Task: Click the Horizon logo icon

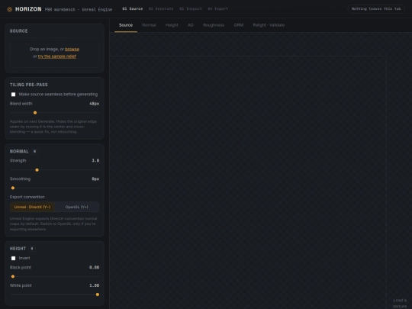Action: coord(9,9)
